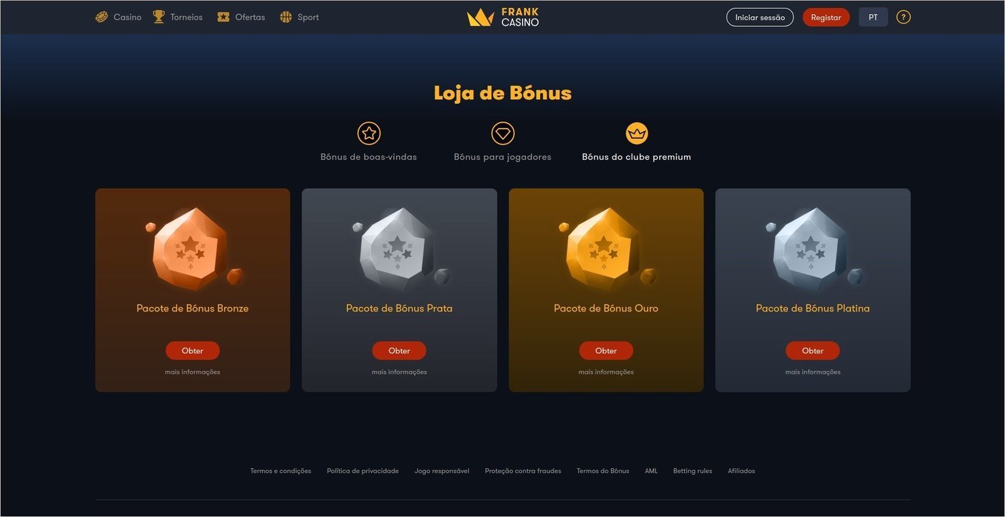Select the star icon for welcome bonuses
Image resolution: width=1005 pixels, height=517 pixels.
368,133
